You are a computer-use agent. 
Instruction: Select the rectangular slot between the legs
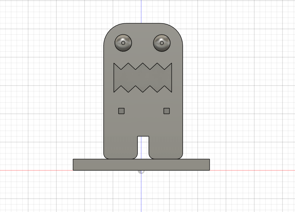pos(143,146)
